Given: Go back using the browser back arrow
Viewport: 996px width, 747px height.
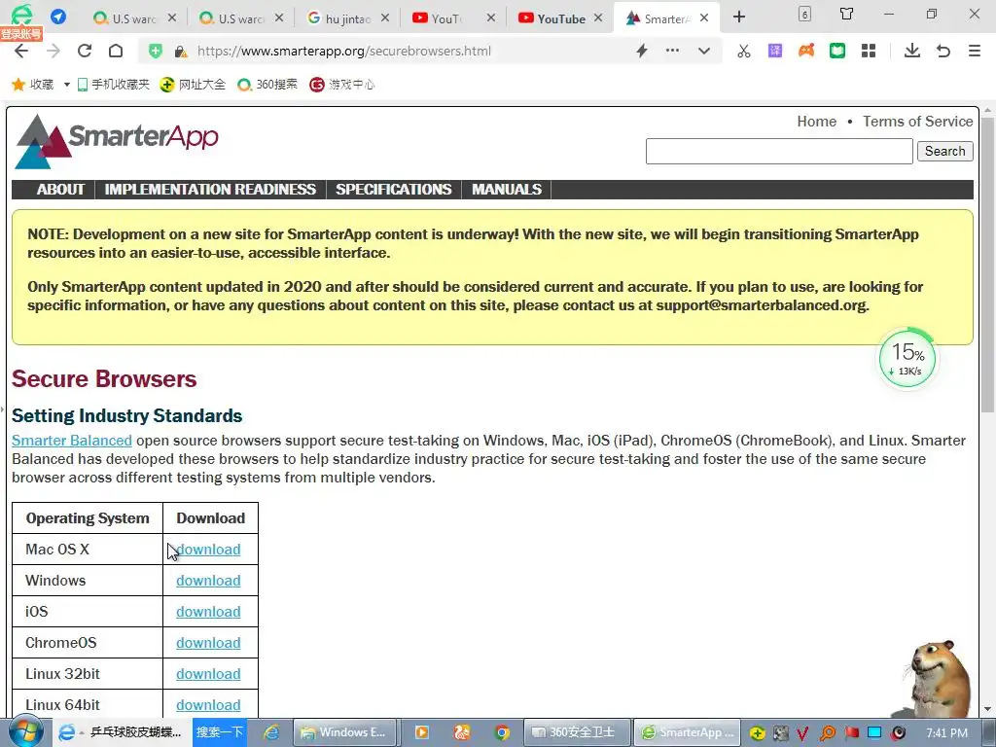Looking at the screenshot, I should coord(21,52).
